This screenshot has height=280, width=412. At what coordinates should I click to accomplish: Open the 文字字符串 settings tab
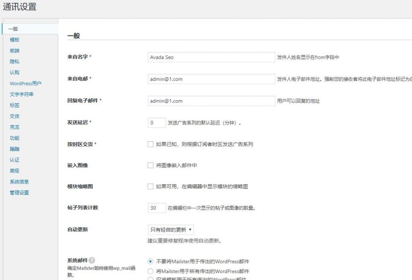[x=22, y=94]
